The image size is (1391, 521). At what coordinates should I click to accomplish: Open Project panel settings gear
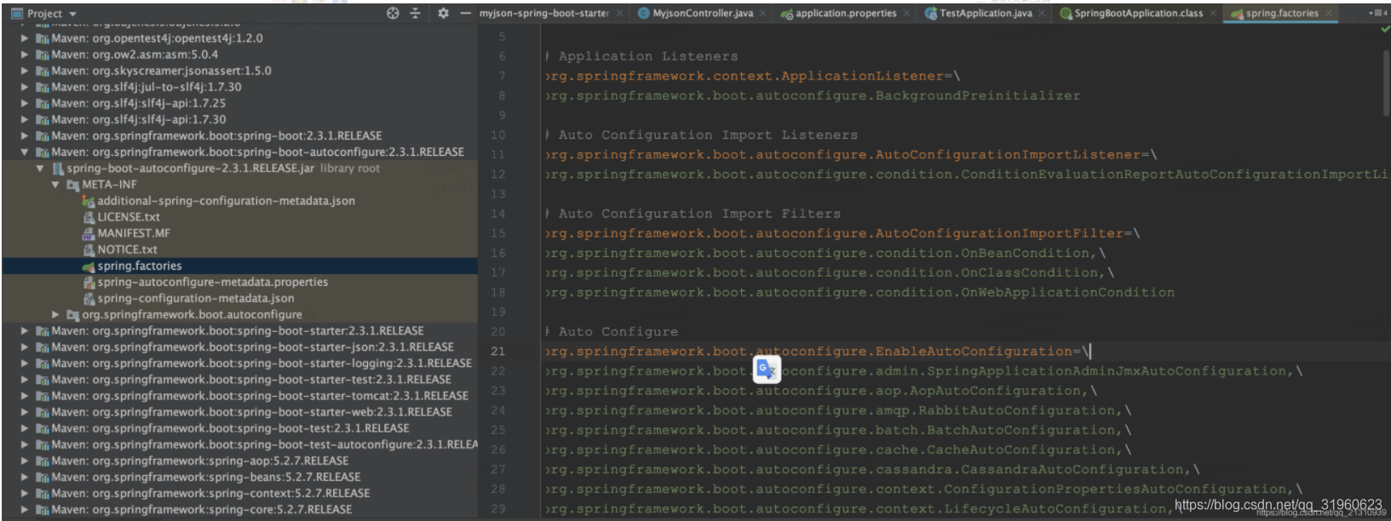click(443, 13)
